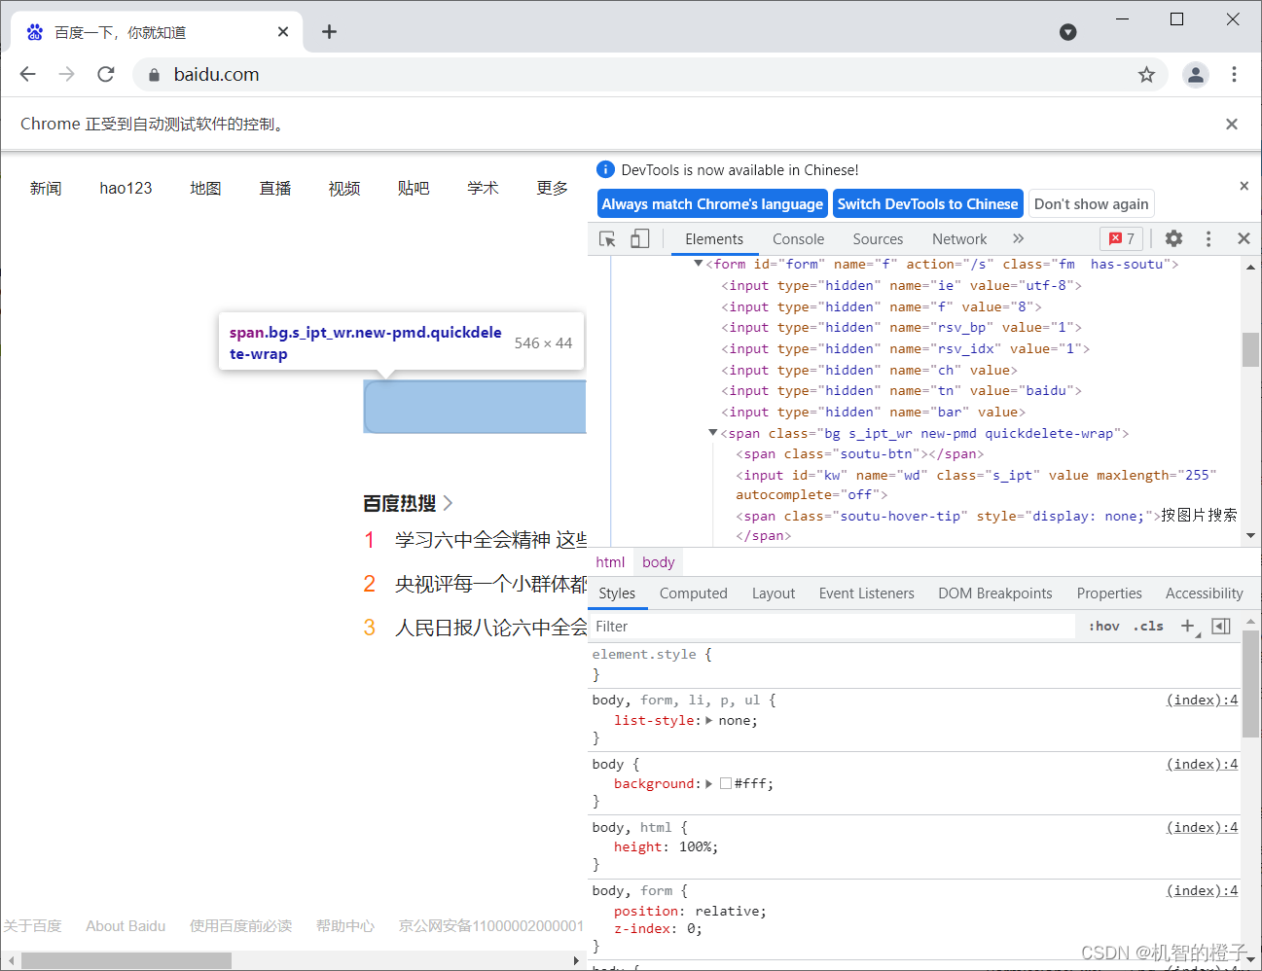Click the input id="kw" DOM line

[976, 485]
